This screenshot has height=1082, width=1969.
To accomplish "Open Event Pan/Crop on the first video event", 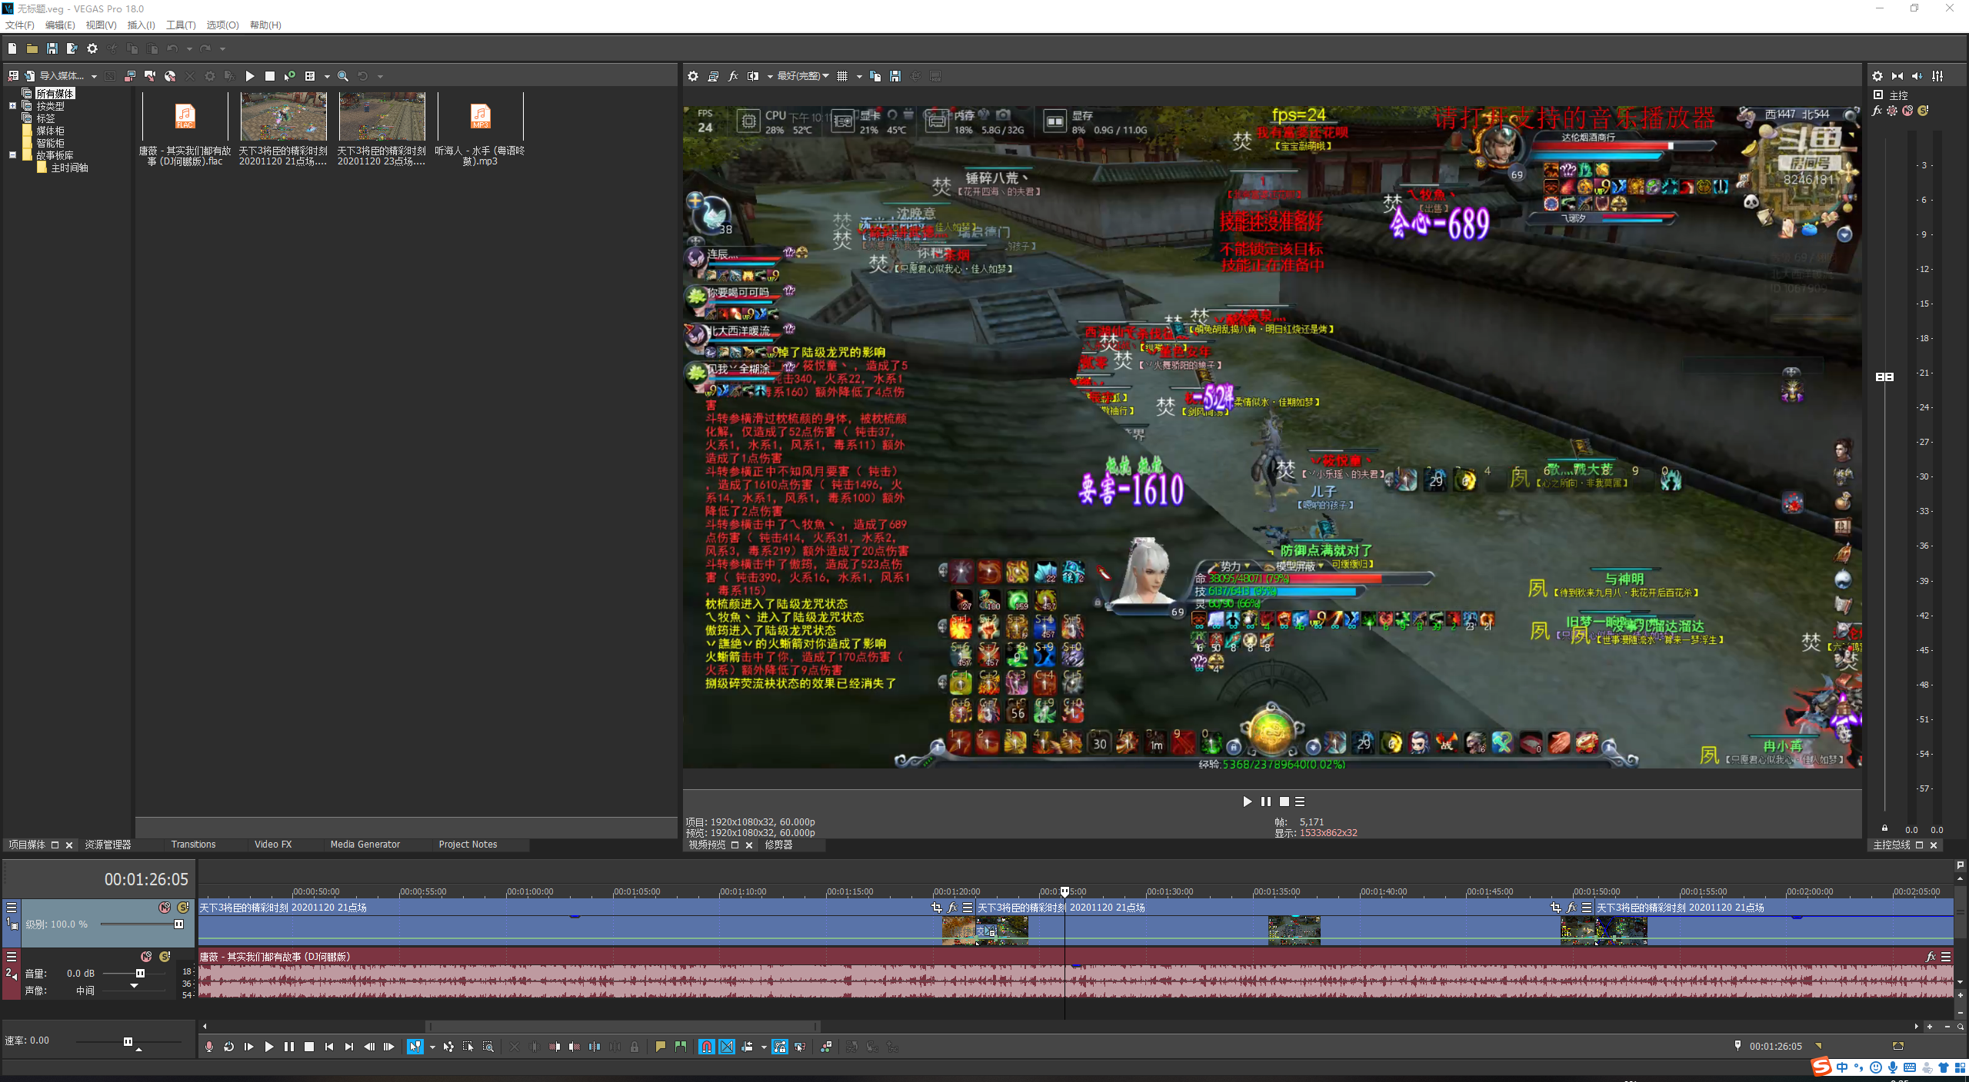I will pyautogui.click(x=936, y=908).
